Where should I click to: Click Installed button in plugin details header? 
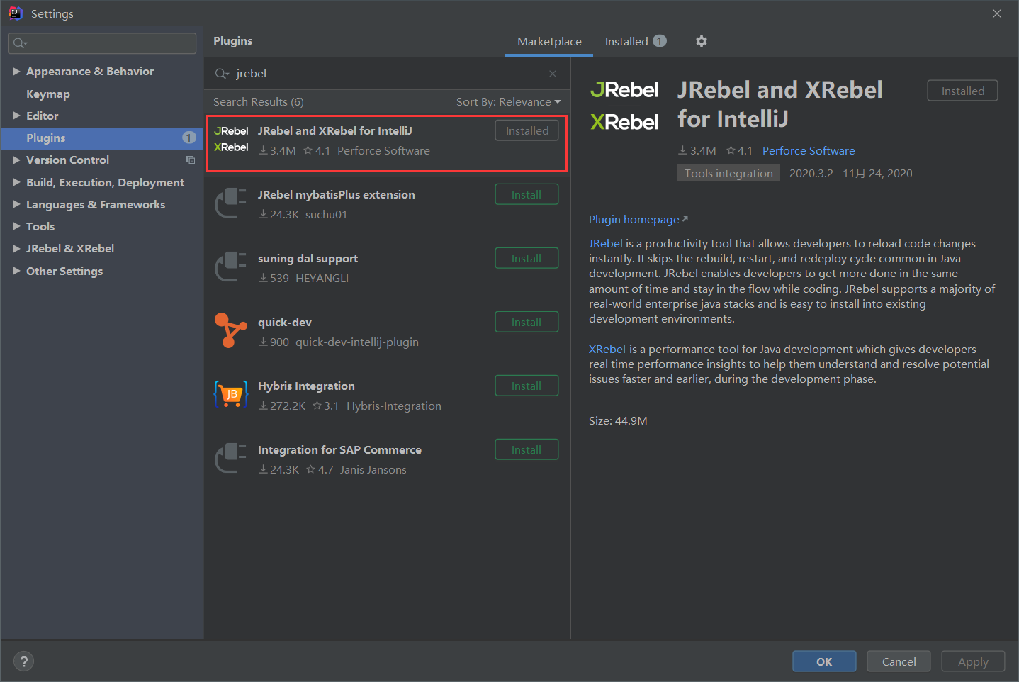pos(962,91)
